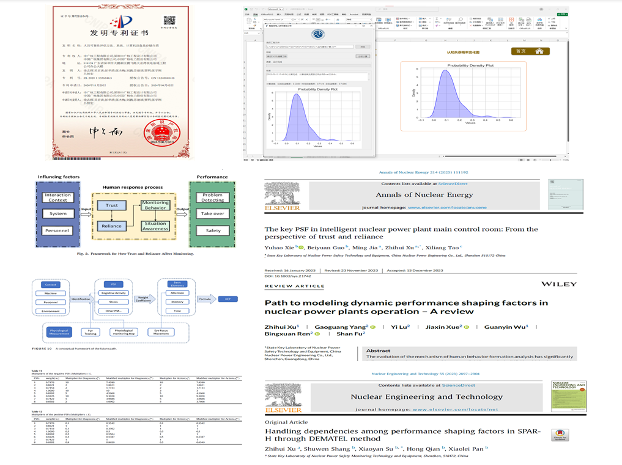
Task: Follow ScienceDirect link in Annals header
Action: (x=446, y=183)
